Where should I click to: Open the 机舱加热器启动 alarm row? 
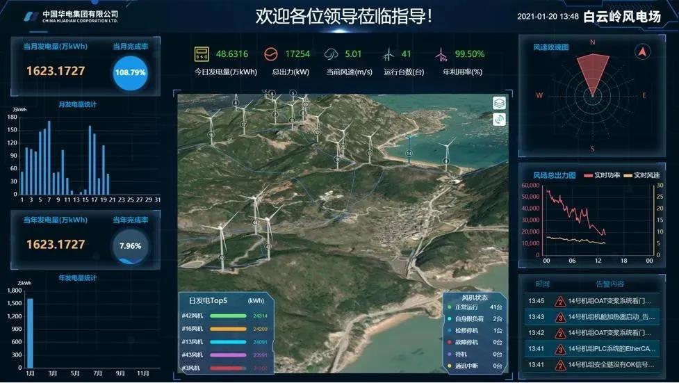point(592,317)
